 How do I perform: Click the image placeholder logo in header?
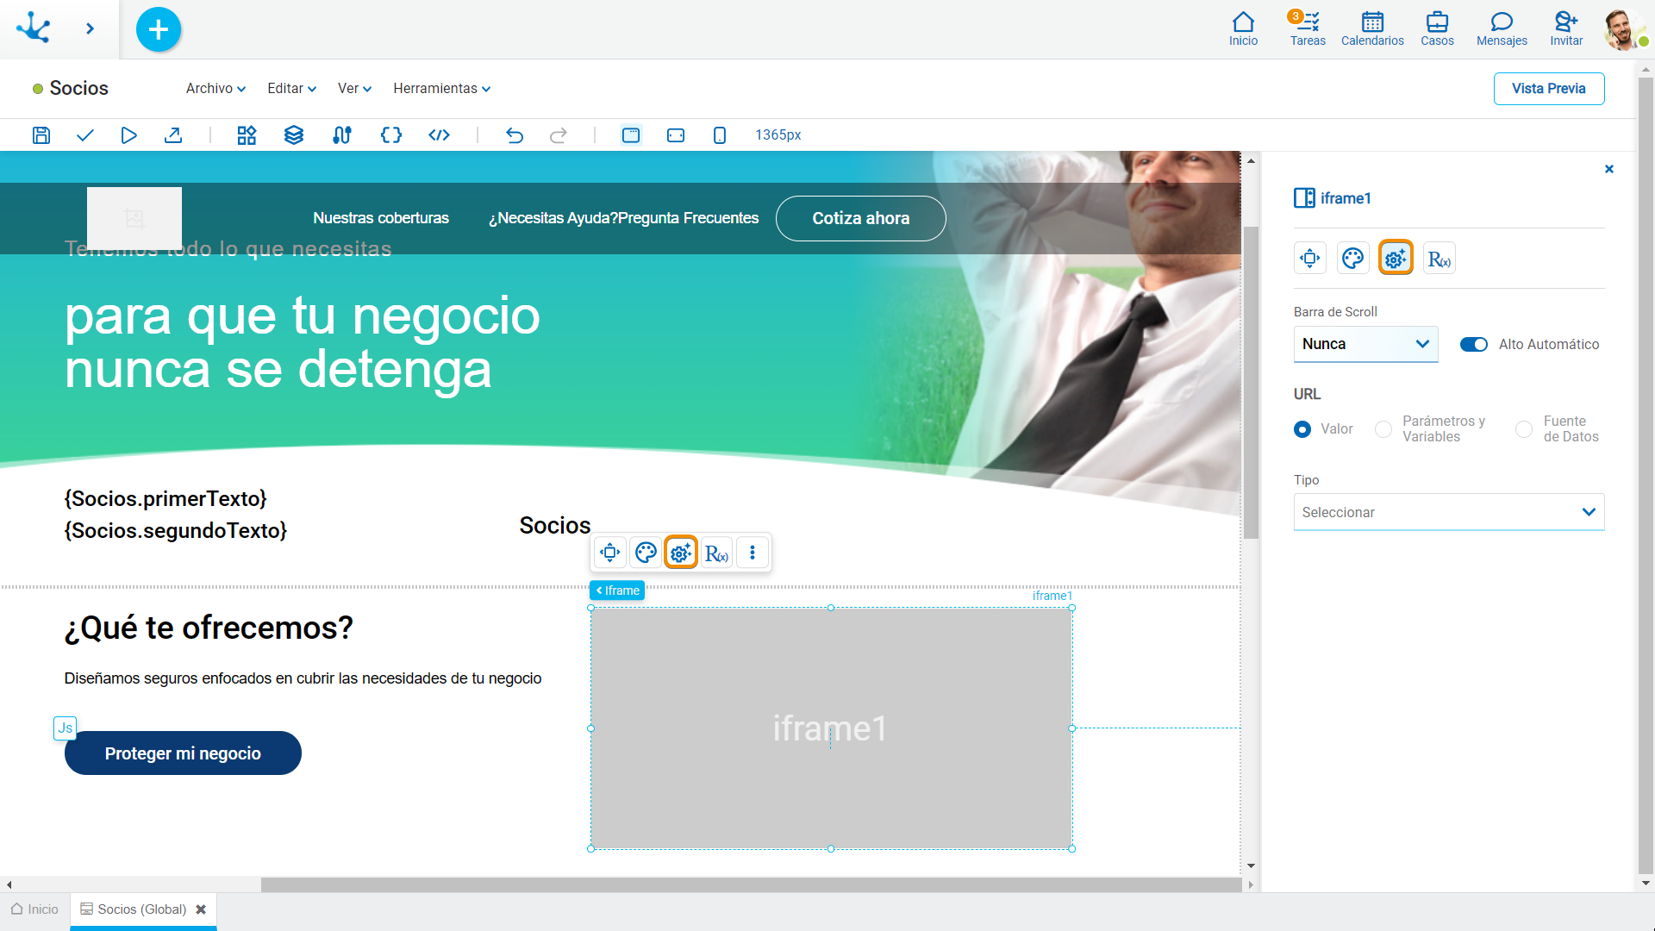tap(134, 218)
